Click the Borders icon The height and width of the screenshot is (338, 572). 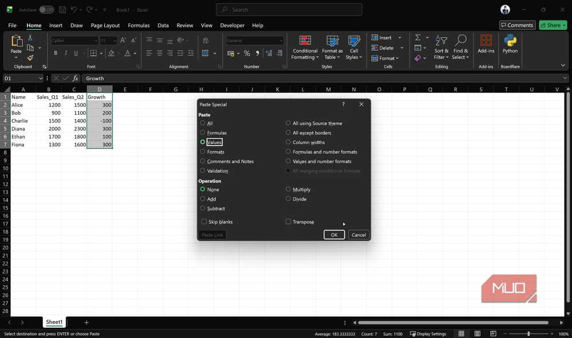pos(93,53)
